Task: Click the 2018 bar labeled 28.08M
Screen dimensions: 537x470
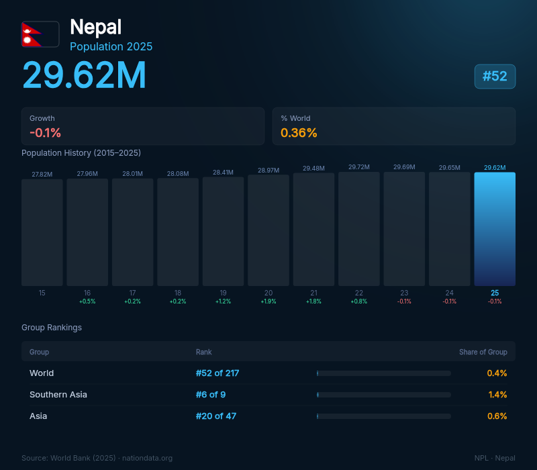Action: 178,232
